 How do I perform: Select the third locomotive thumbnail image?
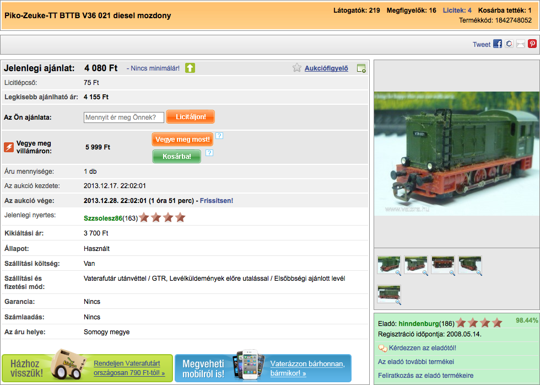pyautogui.click(x=443, y=265)
